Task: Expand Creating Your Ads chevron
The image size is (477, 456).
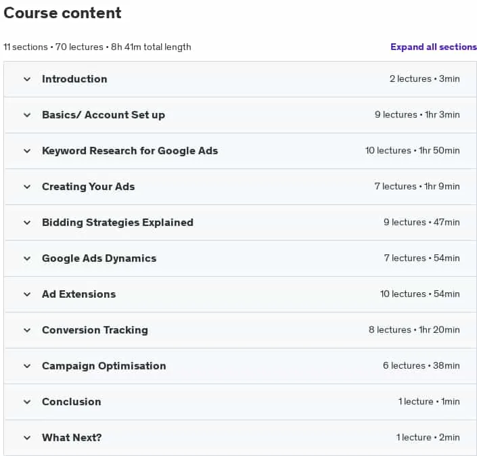Action: 27,187
